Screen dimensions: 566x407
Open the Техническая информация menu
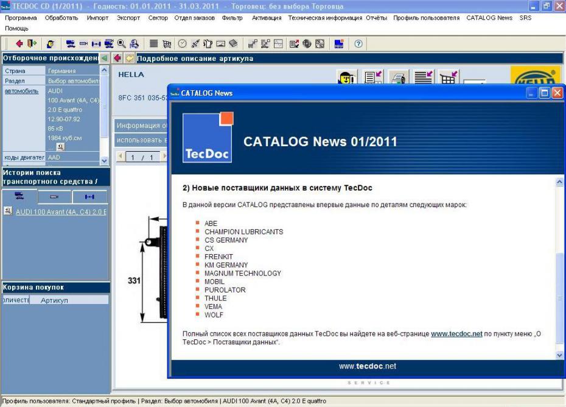coord(325,18)
